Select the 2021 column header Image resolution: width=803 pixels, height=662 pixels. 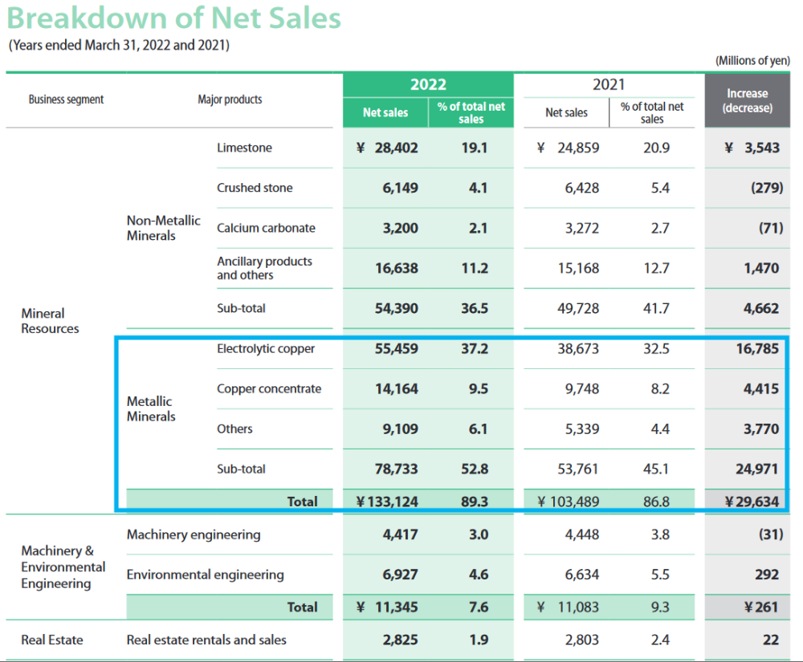coord(608,84)
